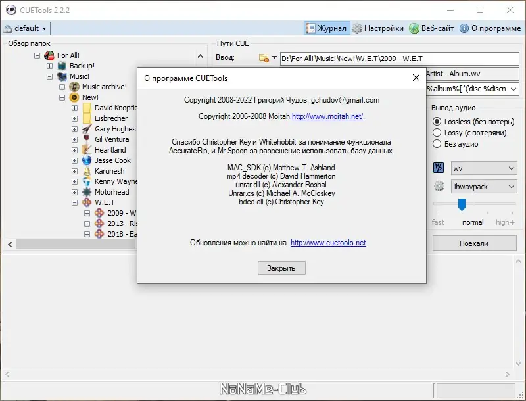Image resolution: width=526 pixels, height=401 pixels.
Task: Open Настройки settings
Action: 377,28
